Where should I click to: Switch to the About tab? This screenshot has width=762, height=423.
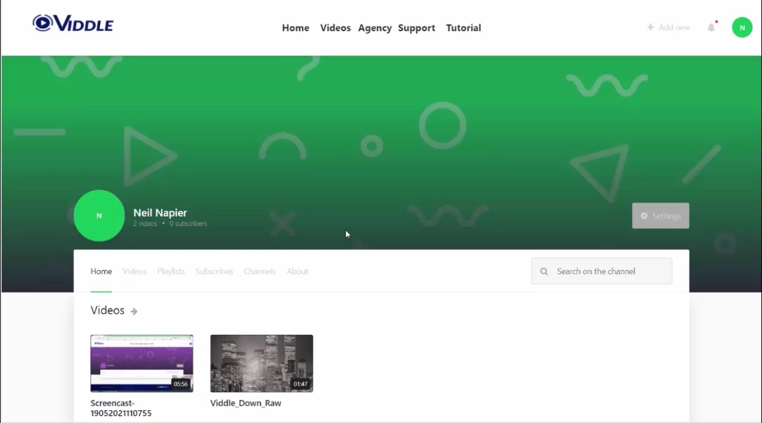[x=298, y=271]
